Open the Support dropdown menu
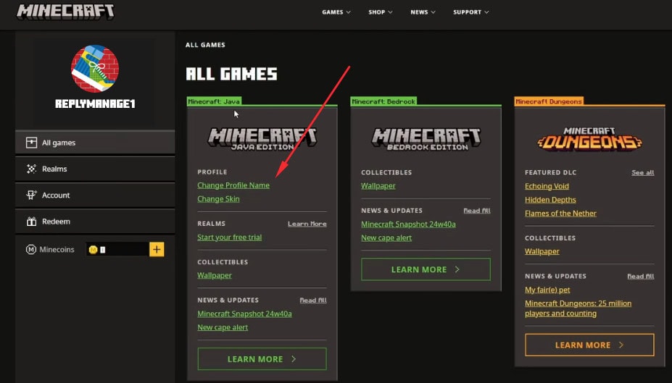672x383 pixels. [x=470, y=12]
